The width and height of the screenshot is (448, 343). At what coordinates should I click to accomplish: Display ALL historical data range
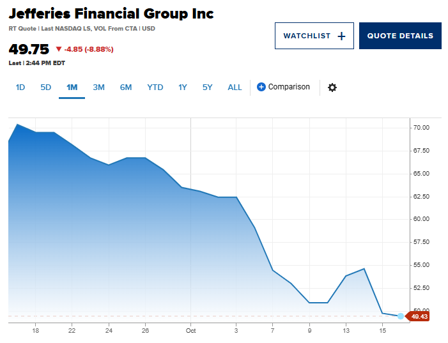coord(235,88)
